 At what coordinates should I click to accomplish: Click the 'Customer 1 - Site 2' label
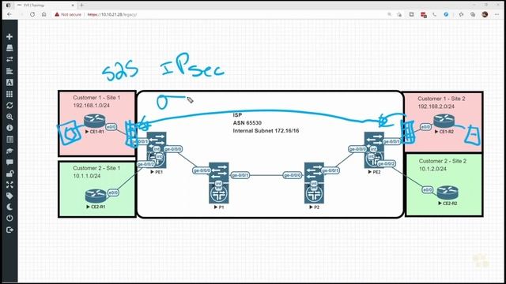point(441,99)
